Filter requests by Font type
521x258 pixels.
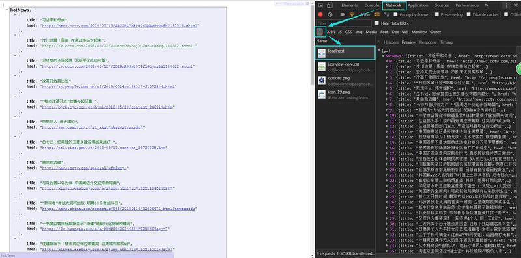tap(384, 32)
